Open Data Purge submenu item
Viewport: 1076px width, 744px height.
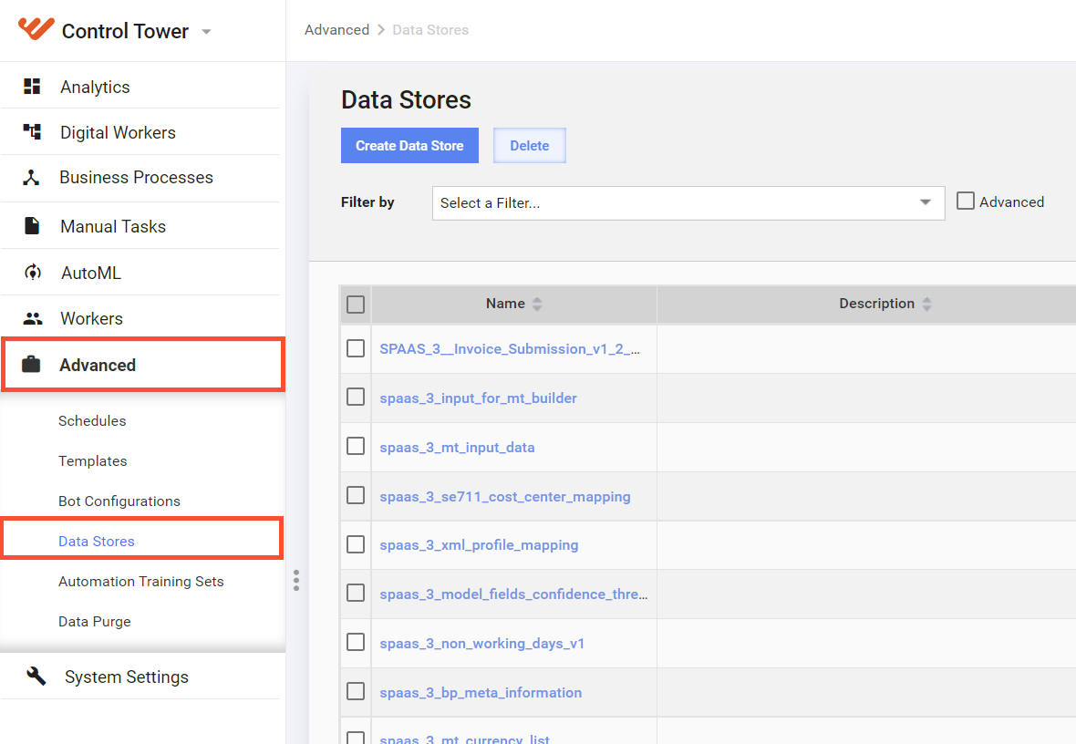point(95,621)
